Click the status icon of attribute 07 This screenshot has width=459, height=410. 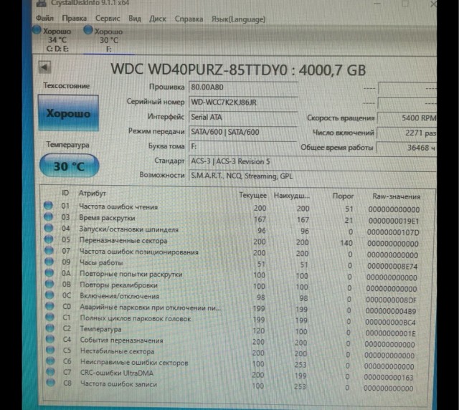pos(49,250)
